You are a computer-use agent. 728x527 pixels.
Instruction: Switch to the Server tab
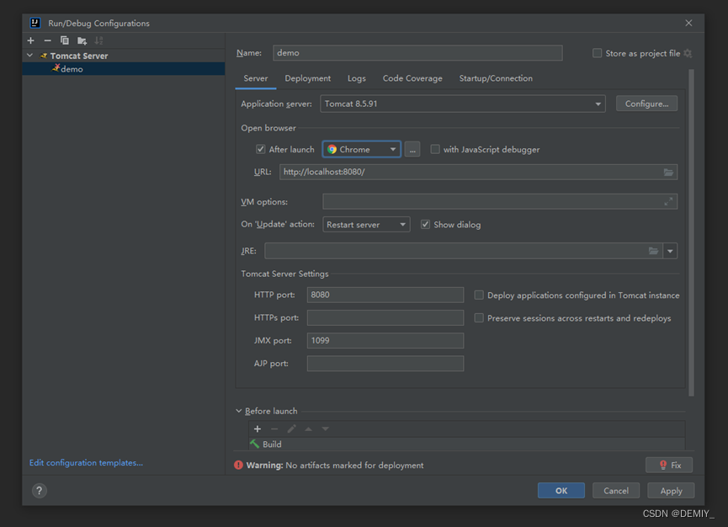tap(256, 78)
